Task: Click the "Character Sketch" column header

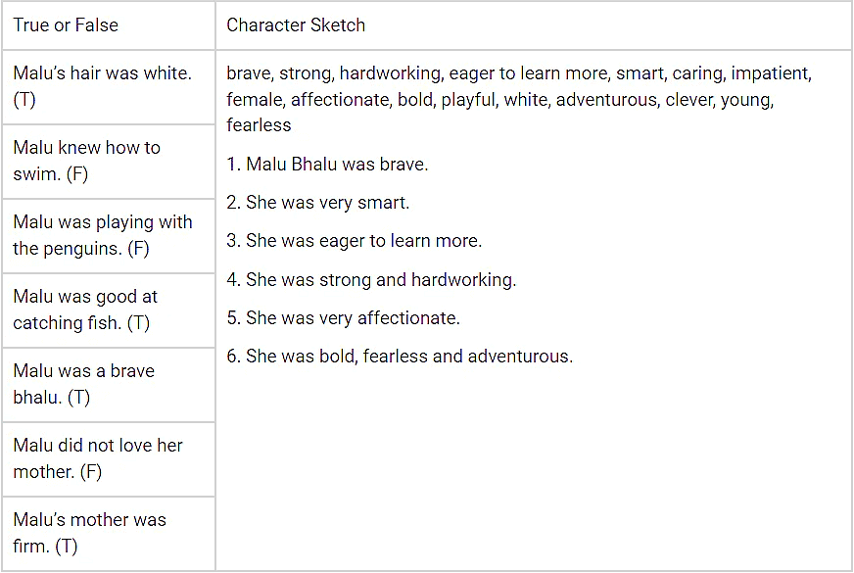Action: [296, 25]
